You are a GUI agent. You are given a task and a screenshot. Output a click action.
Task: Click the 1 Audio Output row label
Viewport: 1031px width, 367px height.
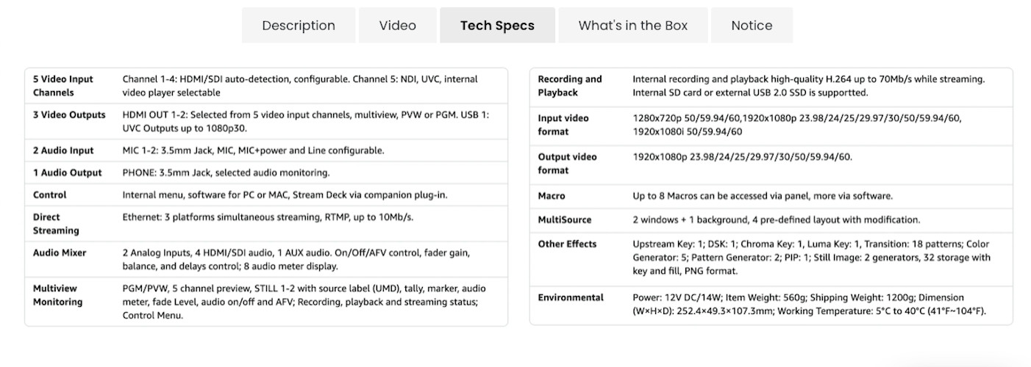click(67, 172)
